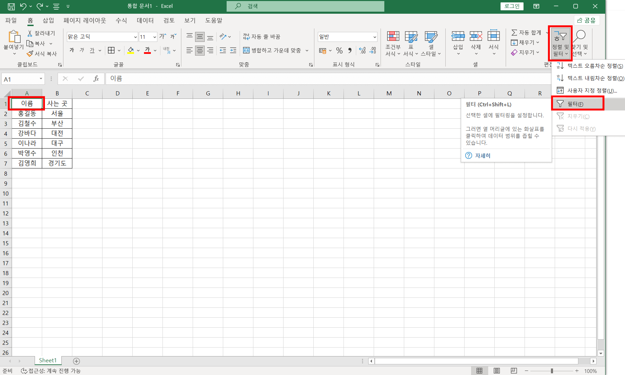Click the Insert cells (삽입) icon
This screenshot has width=625, height=375.
tap(458, 36)
